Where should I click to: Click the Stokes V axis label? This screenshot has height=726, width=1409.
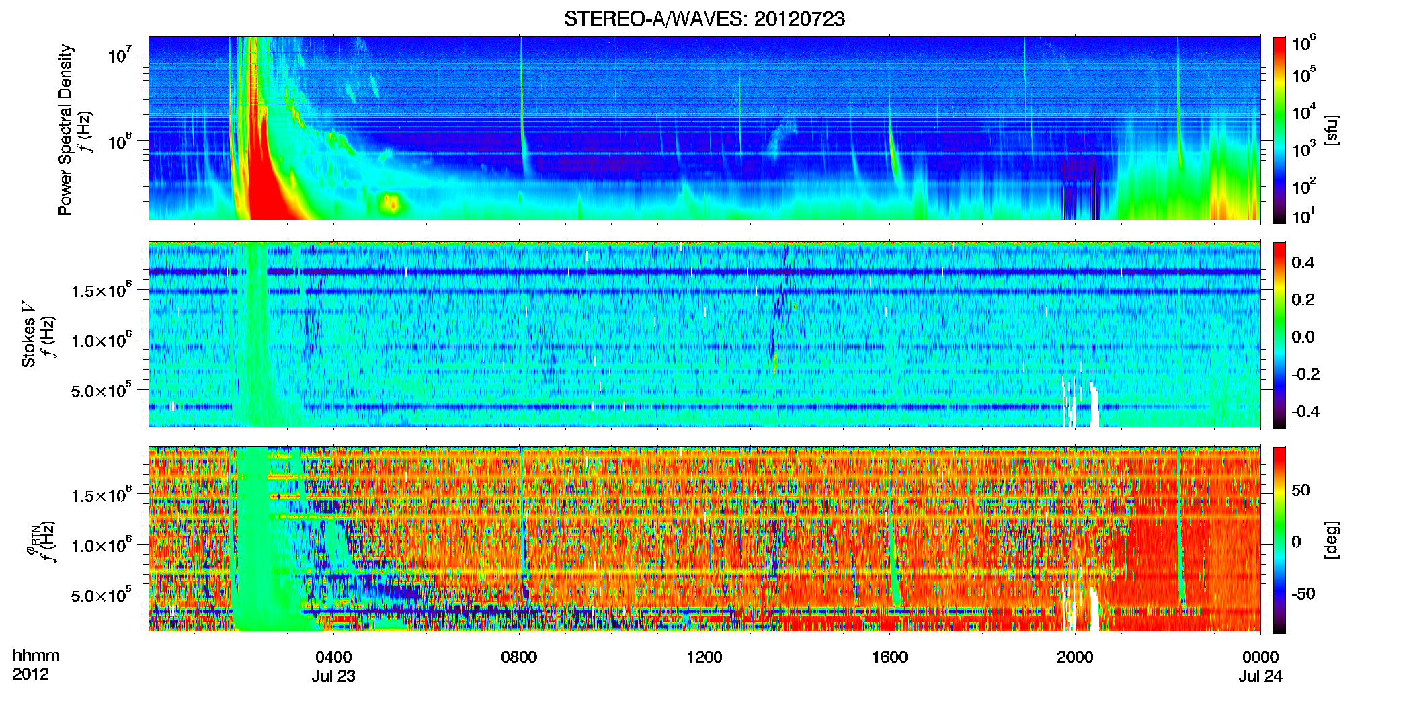coord(28,334)
